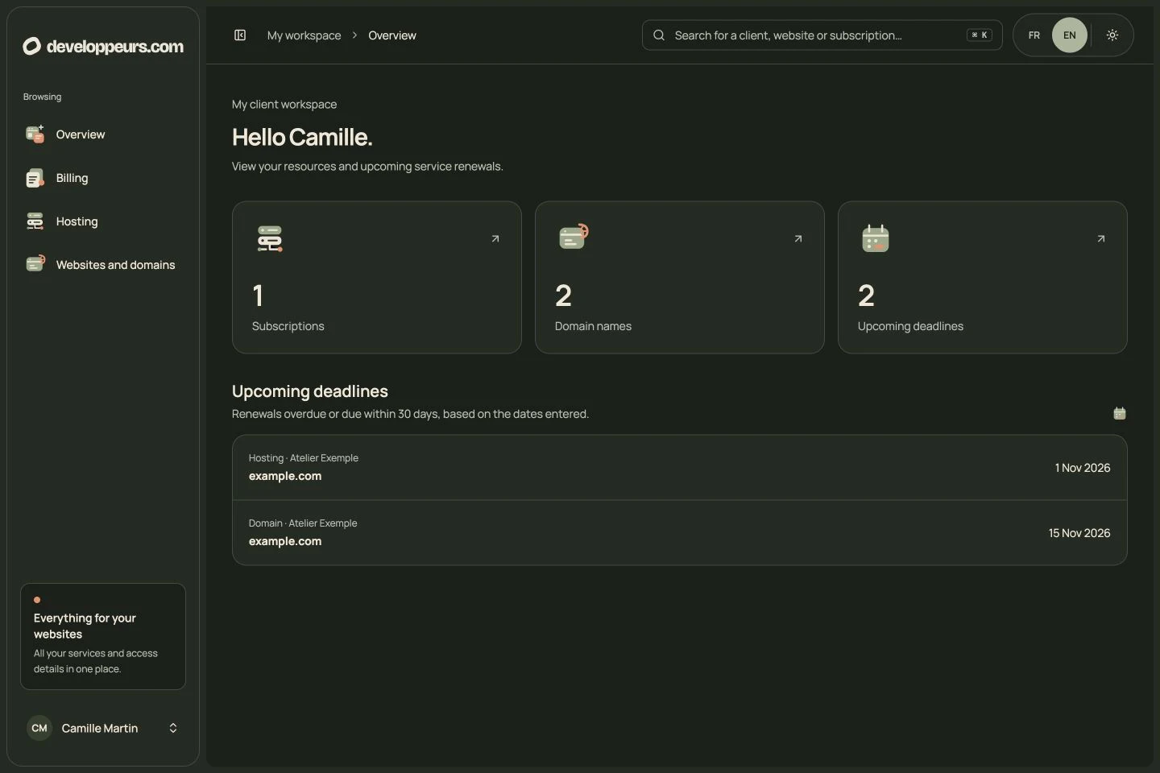Click the developpeurs.com logo

pyautogui.click(x=103, y=46)
